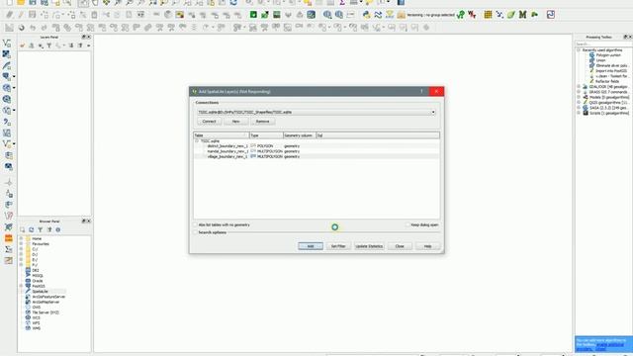Expand GDAL/OGR group in Processing Toolbox
The width and height of the screenshot is (633, 356).
[579, 86]
